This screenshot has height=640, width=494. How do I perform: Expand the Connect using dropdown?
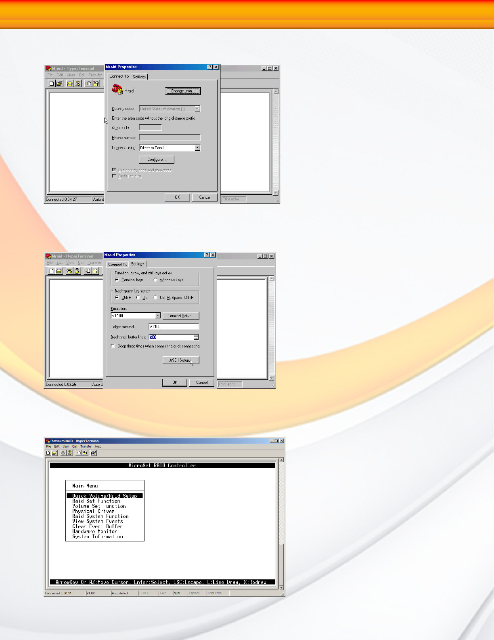[x=197, y=148]
